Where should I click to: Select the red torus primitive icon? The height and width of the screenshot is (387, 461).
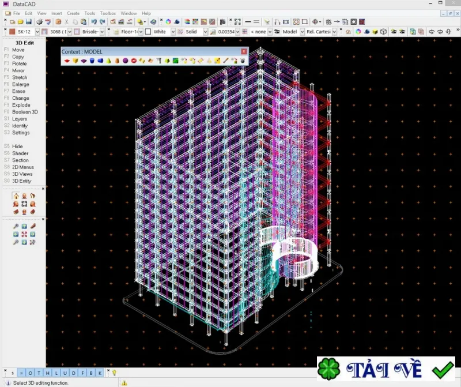click(134, 61)
